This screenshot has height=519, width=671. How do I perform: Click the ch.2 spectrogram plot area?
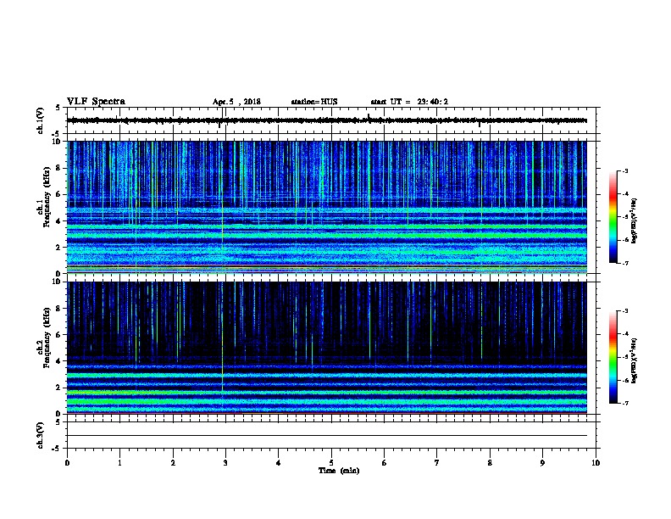(x=327, y=348)
